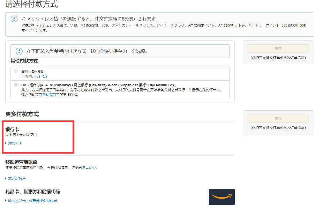Click the 货到付款-现金 option label
This screenshot has height=207, width=314.
tap(32, 71)
